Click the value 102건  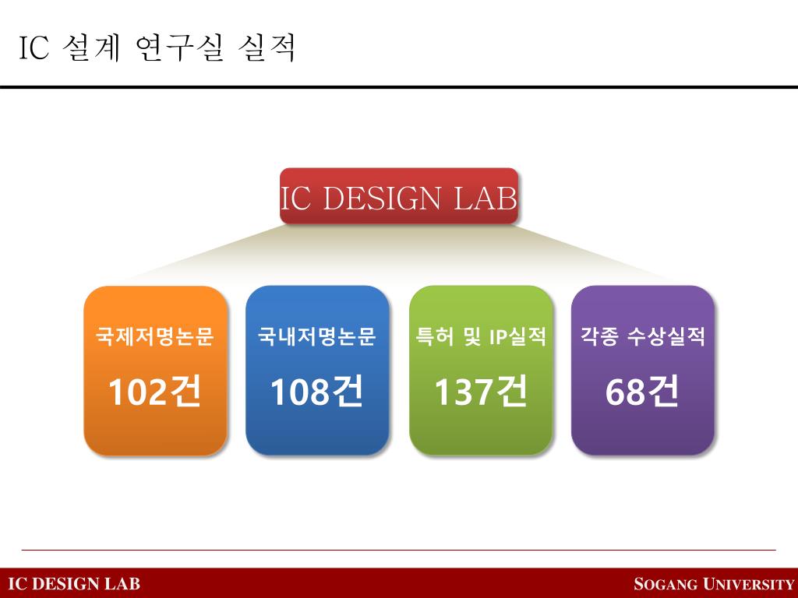pyautogui.click(x=155, y=391)
